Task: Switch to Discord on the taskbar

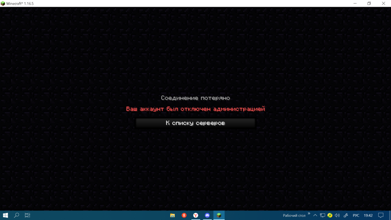Action: [207, 215]
